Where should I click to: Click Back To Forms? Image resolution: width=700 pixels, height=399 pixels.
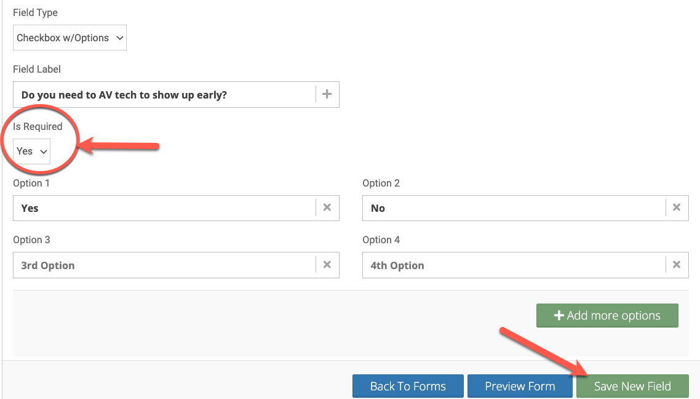(407, 386)
